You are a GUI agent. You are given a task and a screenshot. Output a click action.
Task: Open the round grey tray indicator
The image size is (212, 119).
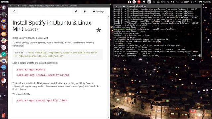coord(134,2)
